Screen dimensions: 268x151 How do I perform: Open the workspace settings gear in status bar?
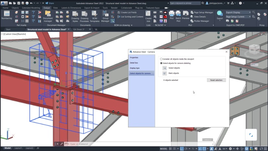pyautogui.click(x=230, y=149)
